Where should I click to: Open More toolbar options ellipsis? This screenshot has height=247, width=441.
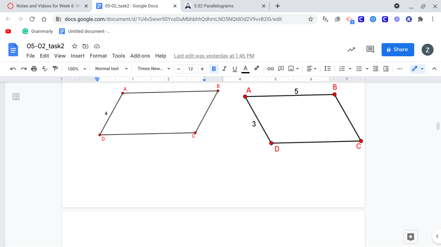(x=400, y=69)
